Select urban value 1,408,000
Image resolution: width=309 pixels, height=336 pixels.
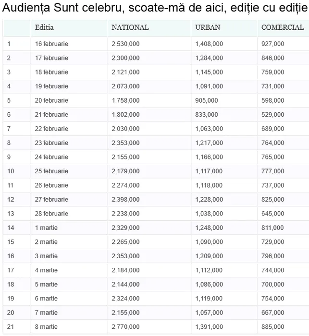[x=209, y=44]
